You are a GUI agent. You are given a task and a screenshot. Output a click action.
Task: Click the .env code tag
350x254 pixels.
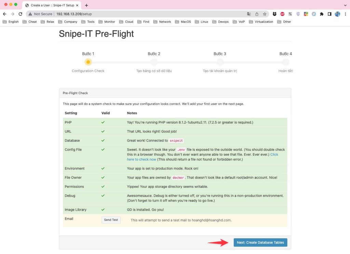(x=181, y=150)
